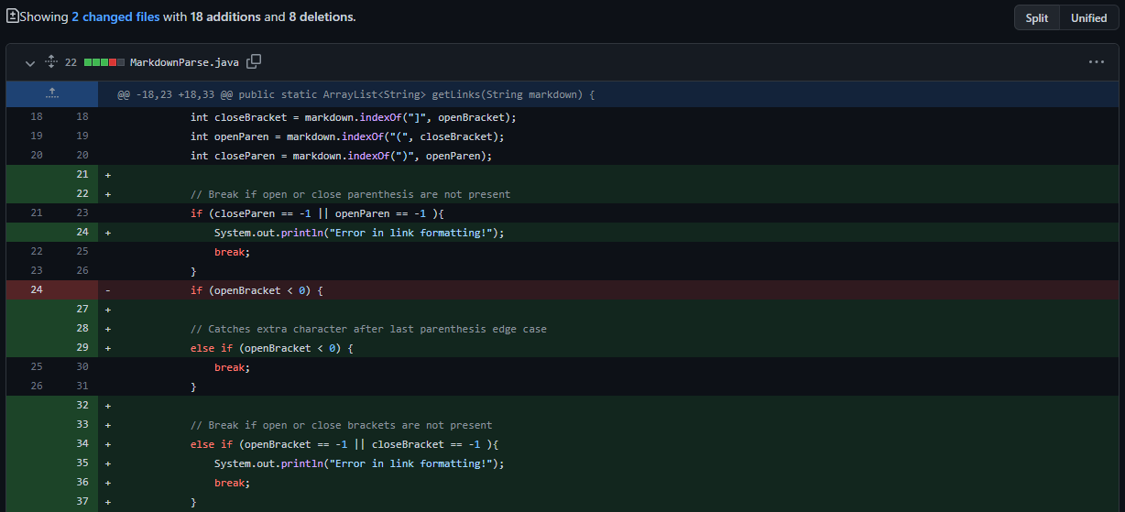The height and width of the screenshot is (512, 1125).
Task: Copy the MarkdownParse.java file path
Action: click(x=254, y=61)
